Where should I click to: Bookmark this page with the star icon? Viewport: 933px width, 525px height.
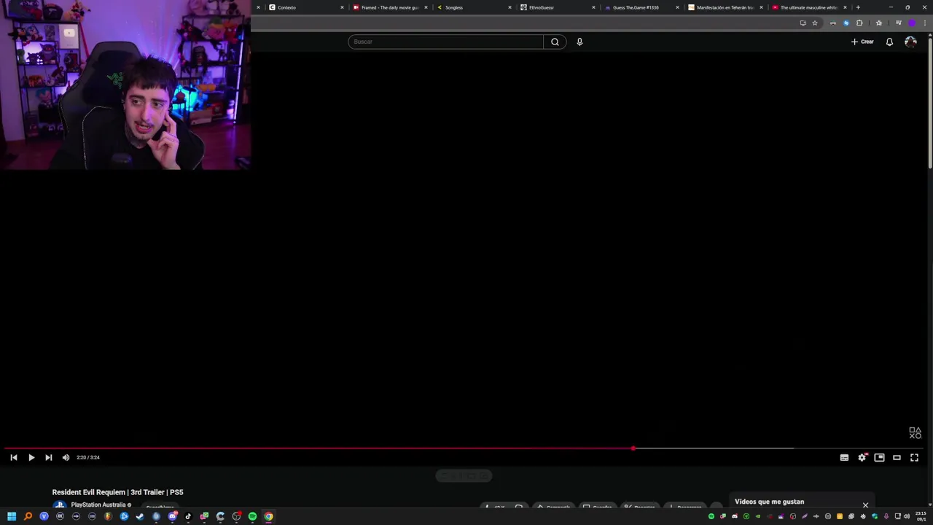(x=815, y=23)
